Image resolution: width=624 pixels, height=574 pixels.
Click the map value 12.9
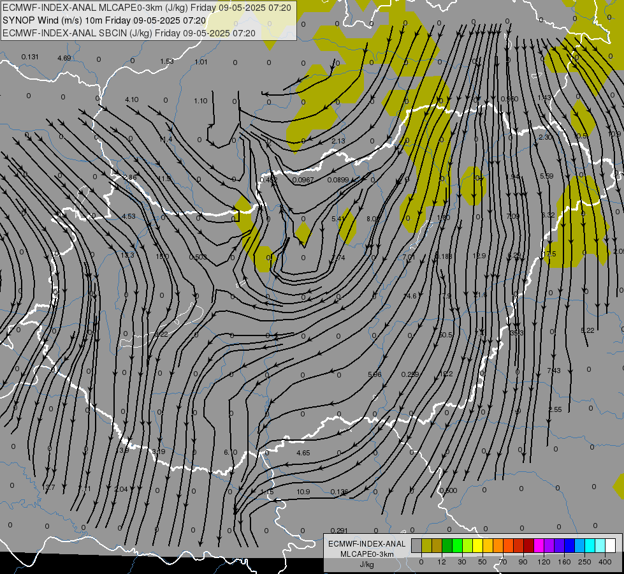coord(479,256)
